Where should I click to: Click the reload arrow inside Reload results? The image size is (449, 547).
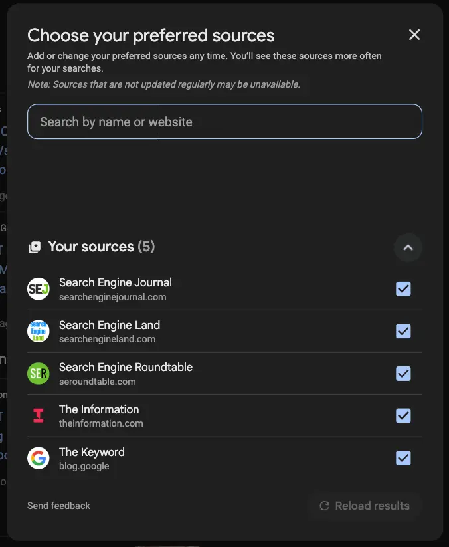tap(325, 506)
